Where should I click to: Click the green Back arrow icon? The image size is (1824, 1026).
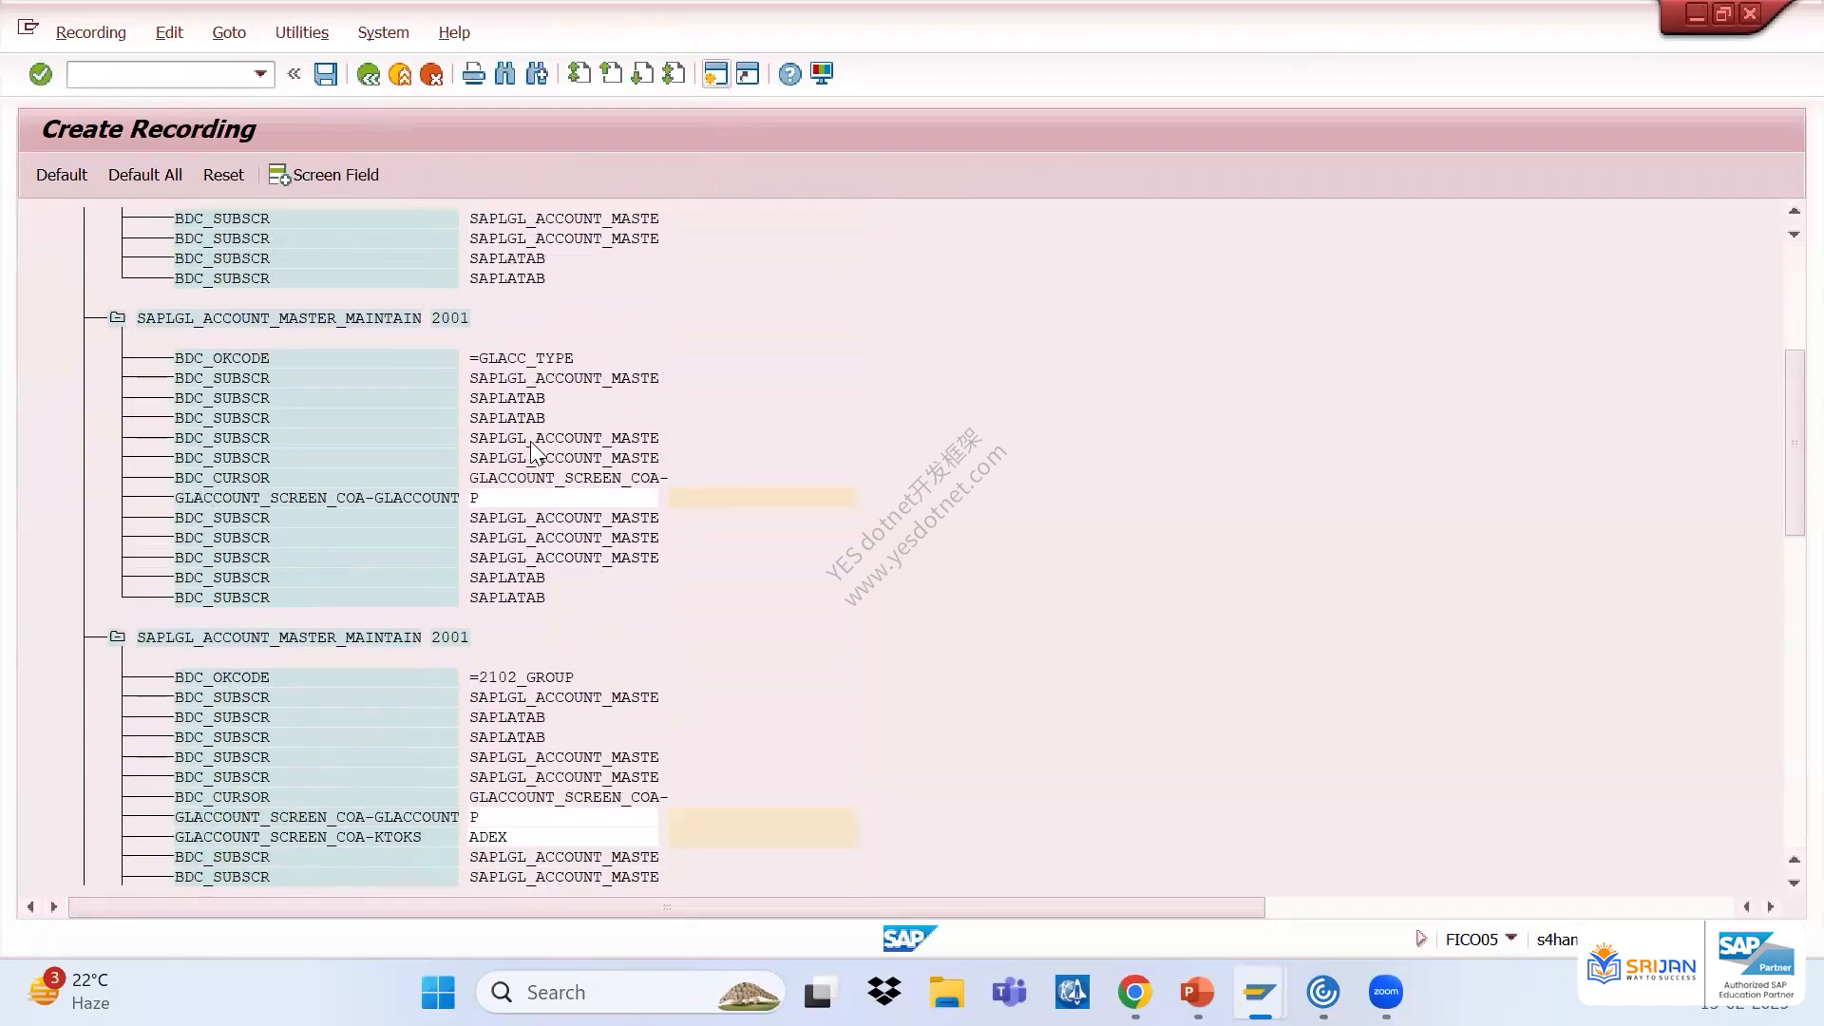pos(369,74)
